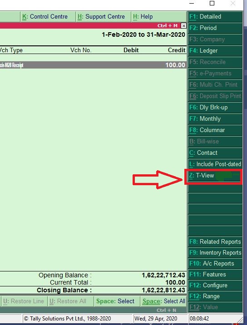Open F12: Configure options
Image resolution: width=247 pixels, height=325 pixels.
click(215, 286)
